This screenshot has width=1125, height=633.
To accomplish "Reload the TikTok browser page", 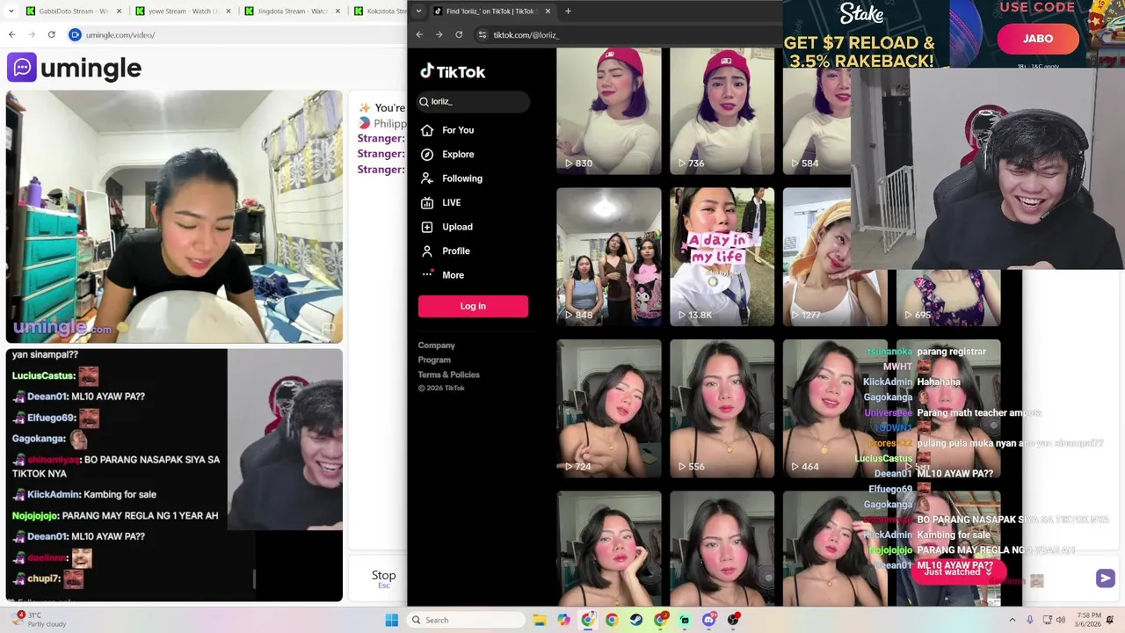I will pyautogui.click(x=459, y=34).
